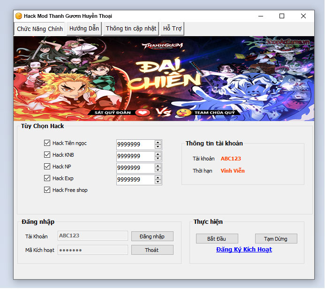Increase Hack NP value with up arrow
Screen dimensions: 325x289
[158, 166]
